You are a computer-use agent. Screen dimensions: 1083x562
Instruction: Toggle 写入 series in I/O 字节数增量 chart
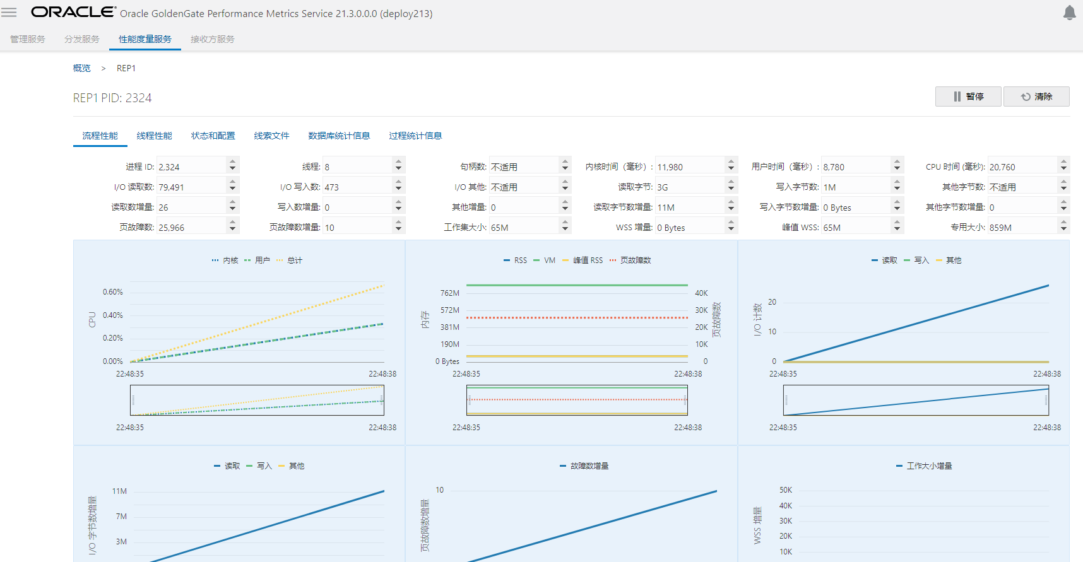click(x=259, y=466)
